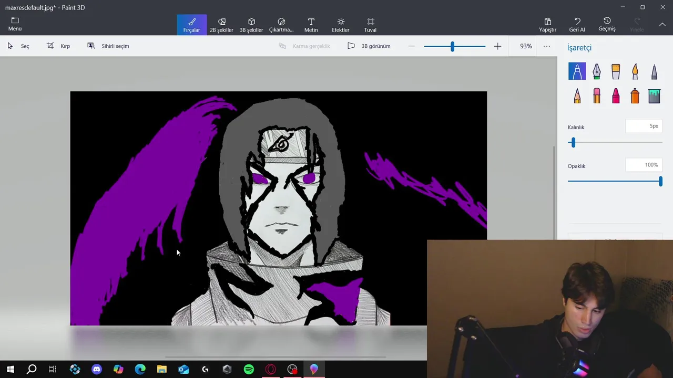The image size is (673, 378).
Task: Open Task View in the taskbar
Action: (53, 370)
